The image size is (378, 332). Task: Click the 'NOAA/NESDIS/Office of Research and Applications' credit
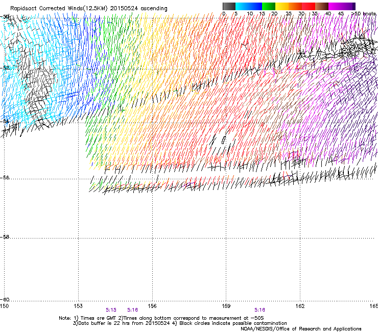point(301,329)
